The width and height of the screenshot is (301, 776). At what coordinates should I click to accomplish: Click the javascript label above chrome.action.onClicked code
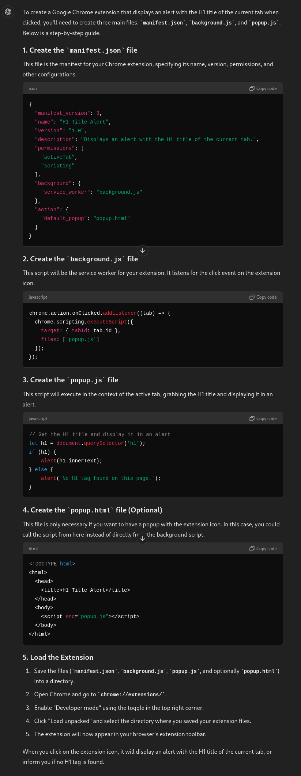click(38, 297)
